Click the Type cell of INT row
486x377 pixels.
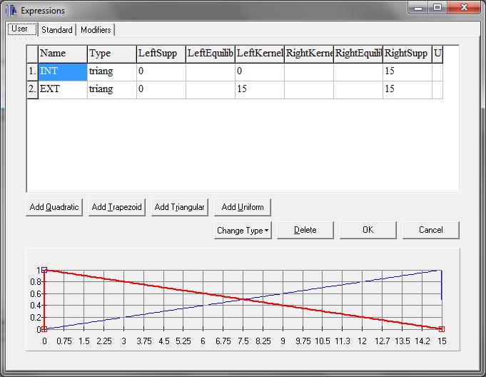click(112, 71)
